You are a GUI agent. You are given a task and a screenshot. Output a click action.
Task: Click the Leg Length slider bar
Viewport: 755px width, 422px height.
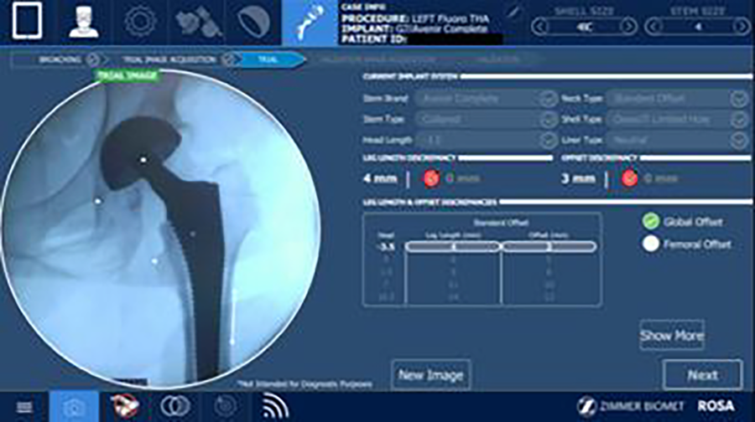point(453,247)
